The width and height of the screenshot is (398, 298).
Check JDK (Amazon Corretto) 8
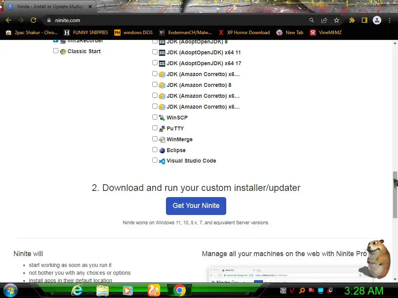coord(155,84)
